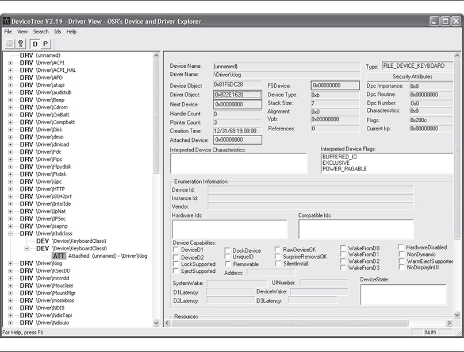Viewport: 464px width, 352px height.
Task: Select the ATT attached klog device icon
Action: pos(58,256)
